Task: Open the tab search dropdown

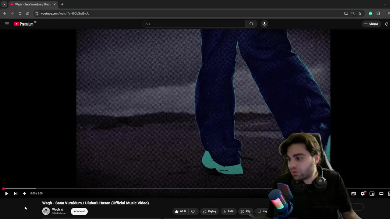Action: pyautogui.click(x=4, y=4)
